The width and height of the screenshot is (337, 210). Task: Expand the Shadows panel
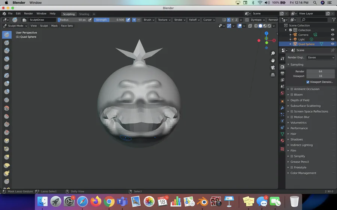point(297,140)
